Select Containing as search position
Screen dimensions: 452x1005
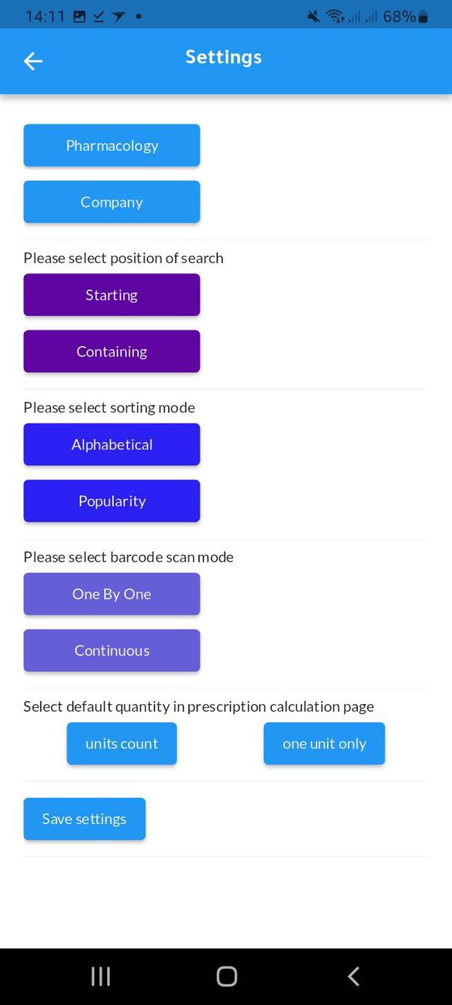111,351
